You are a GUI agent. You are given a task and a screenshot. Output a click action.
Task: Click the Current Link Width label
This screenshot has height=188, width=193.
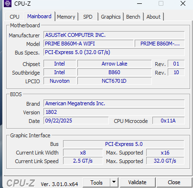coord(37,153)
